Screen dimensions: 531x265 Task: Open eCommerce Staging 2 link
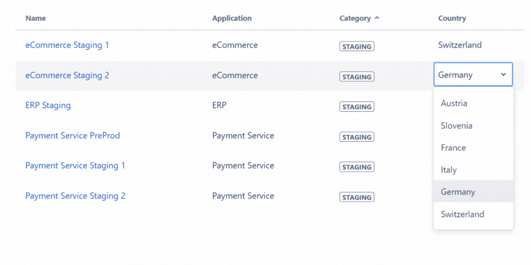pos(67,76)
